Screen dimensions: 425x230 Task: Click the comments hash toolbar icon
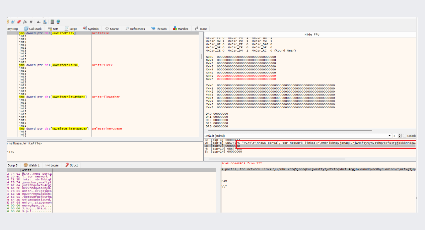(x=31, y=22)
